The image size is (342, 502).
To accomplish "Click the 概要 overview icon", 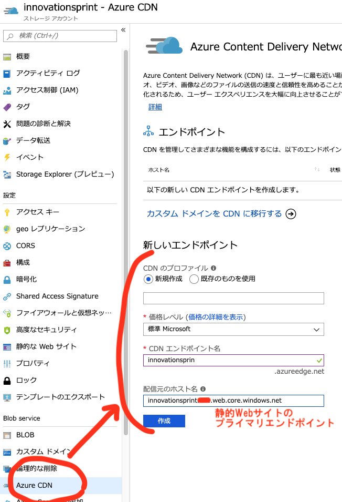I will [x=7, y=57].
